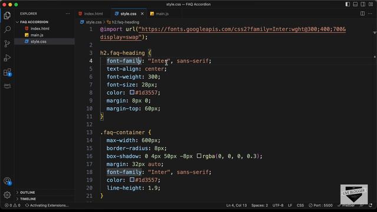Click Activating Extensions status item

tap(47, 206)
